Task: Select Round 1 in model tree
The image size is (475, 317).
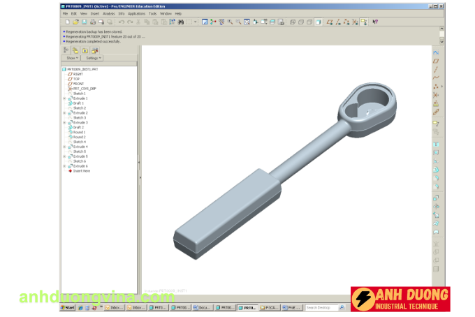Action: click(79, 132)
